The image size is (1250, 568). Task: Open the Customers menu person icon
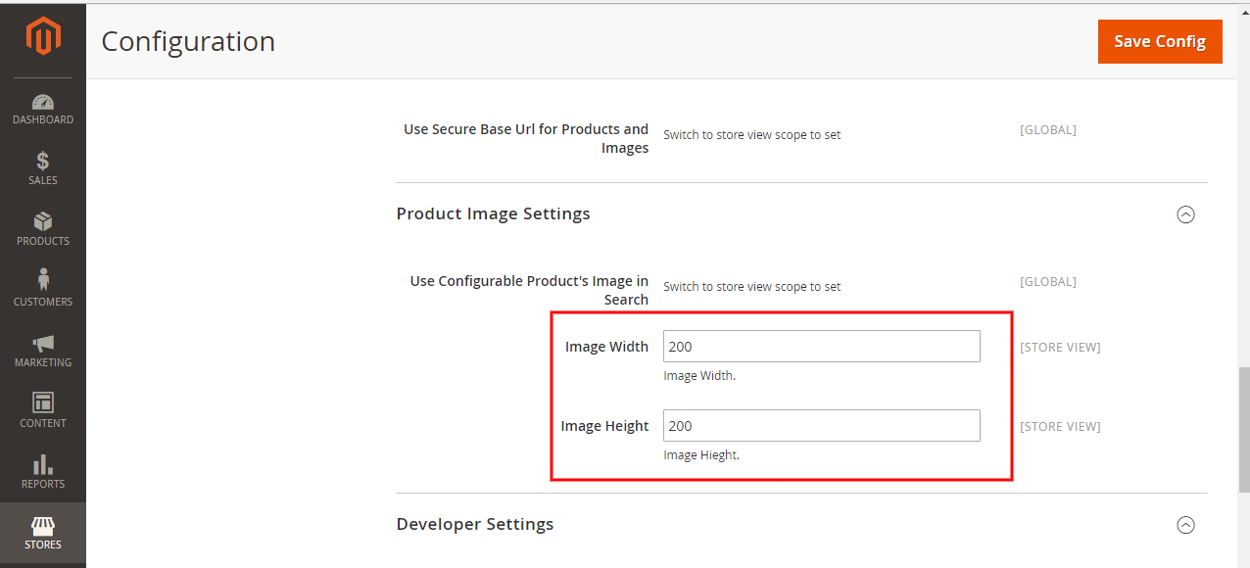click(x=43, y=281)
